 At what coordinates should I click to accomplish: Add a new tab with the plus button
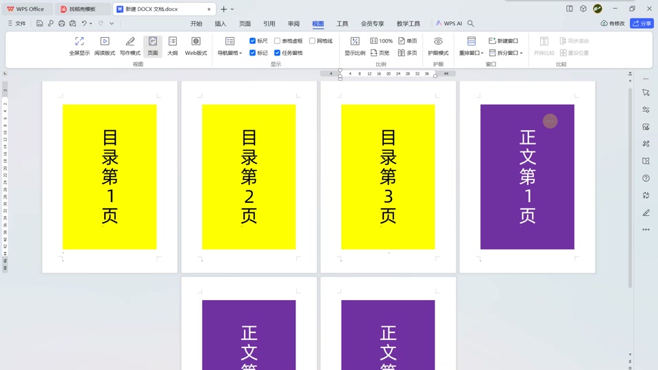(223, 9)
